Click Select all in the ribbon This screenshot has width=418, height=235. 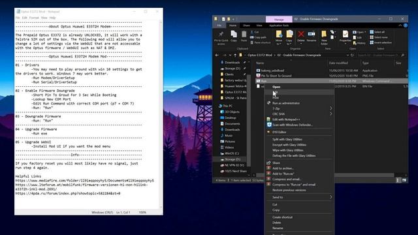pyautogui.click(x=377, y=32)
